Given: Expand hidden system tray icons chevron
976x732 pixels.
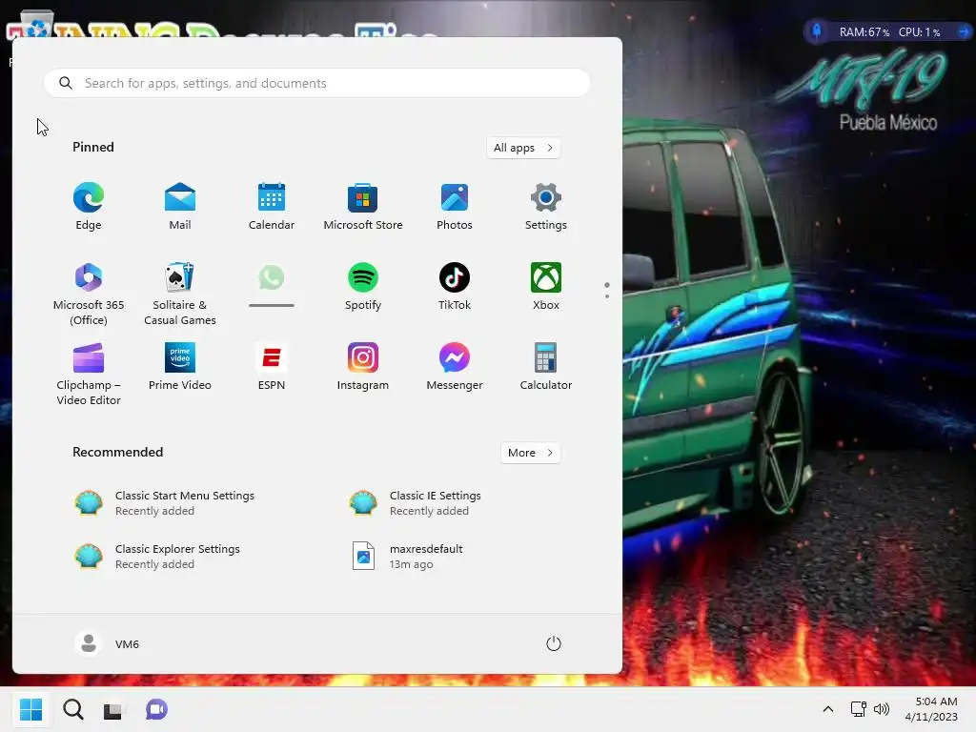Looking at the screenshot, I should click(828, 709).
